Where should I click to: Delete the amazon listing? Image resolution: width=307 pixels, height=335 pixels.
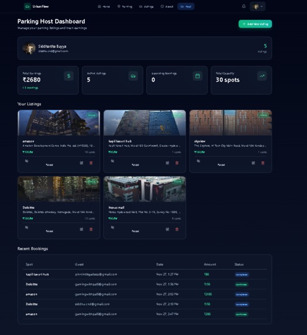point(91,163)
